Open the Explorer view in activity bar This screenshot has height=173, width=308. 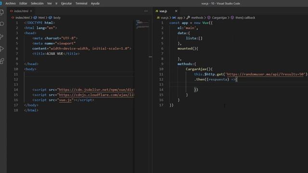pos(2,12)
